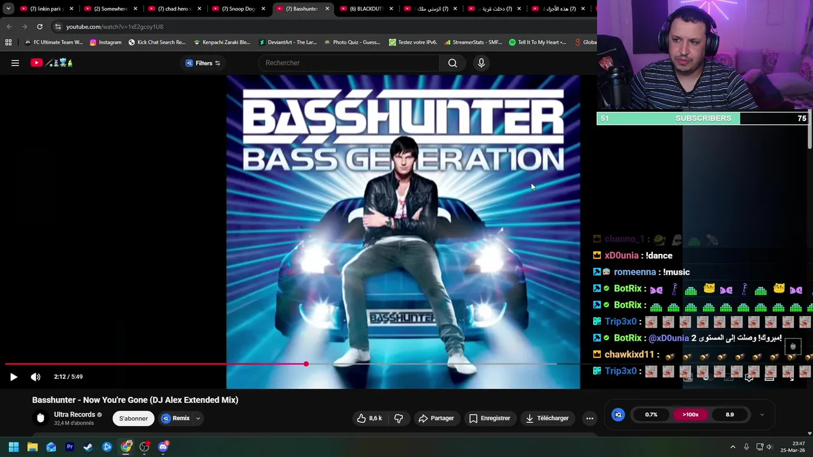
Task: Open Discord from the taskbar
Action: (163, 447)
